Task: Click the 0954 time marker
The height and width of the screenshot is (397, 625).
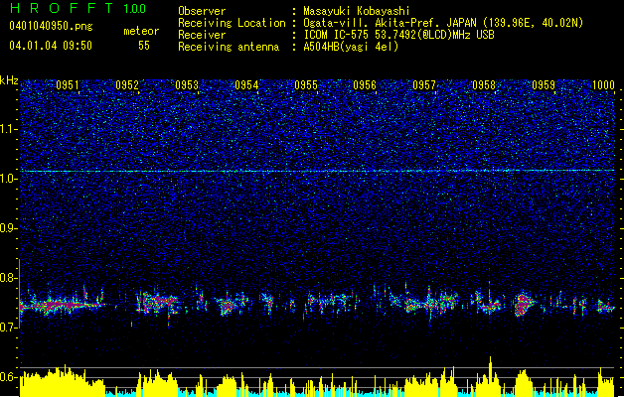Action: pos(246,85)
